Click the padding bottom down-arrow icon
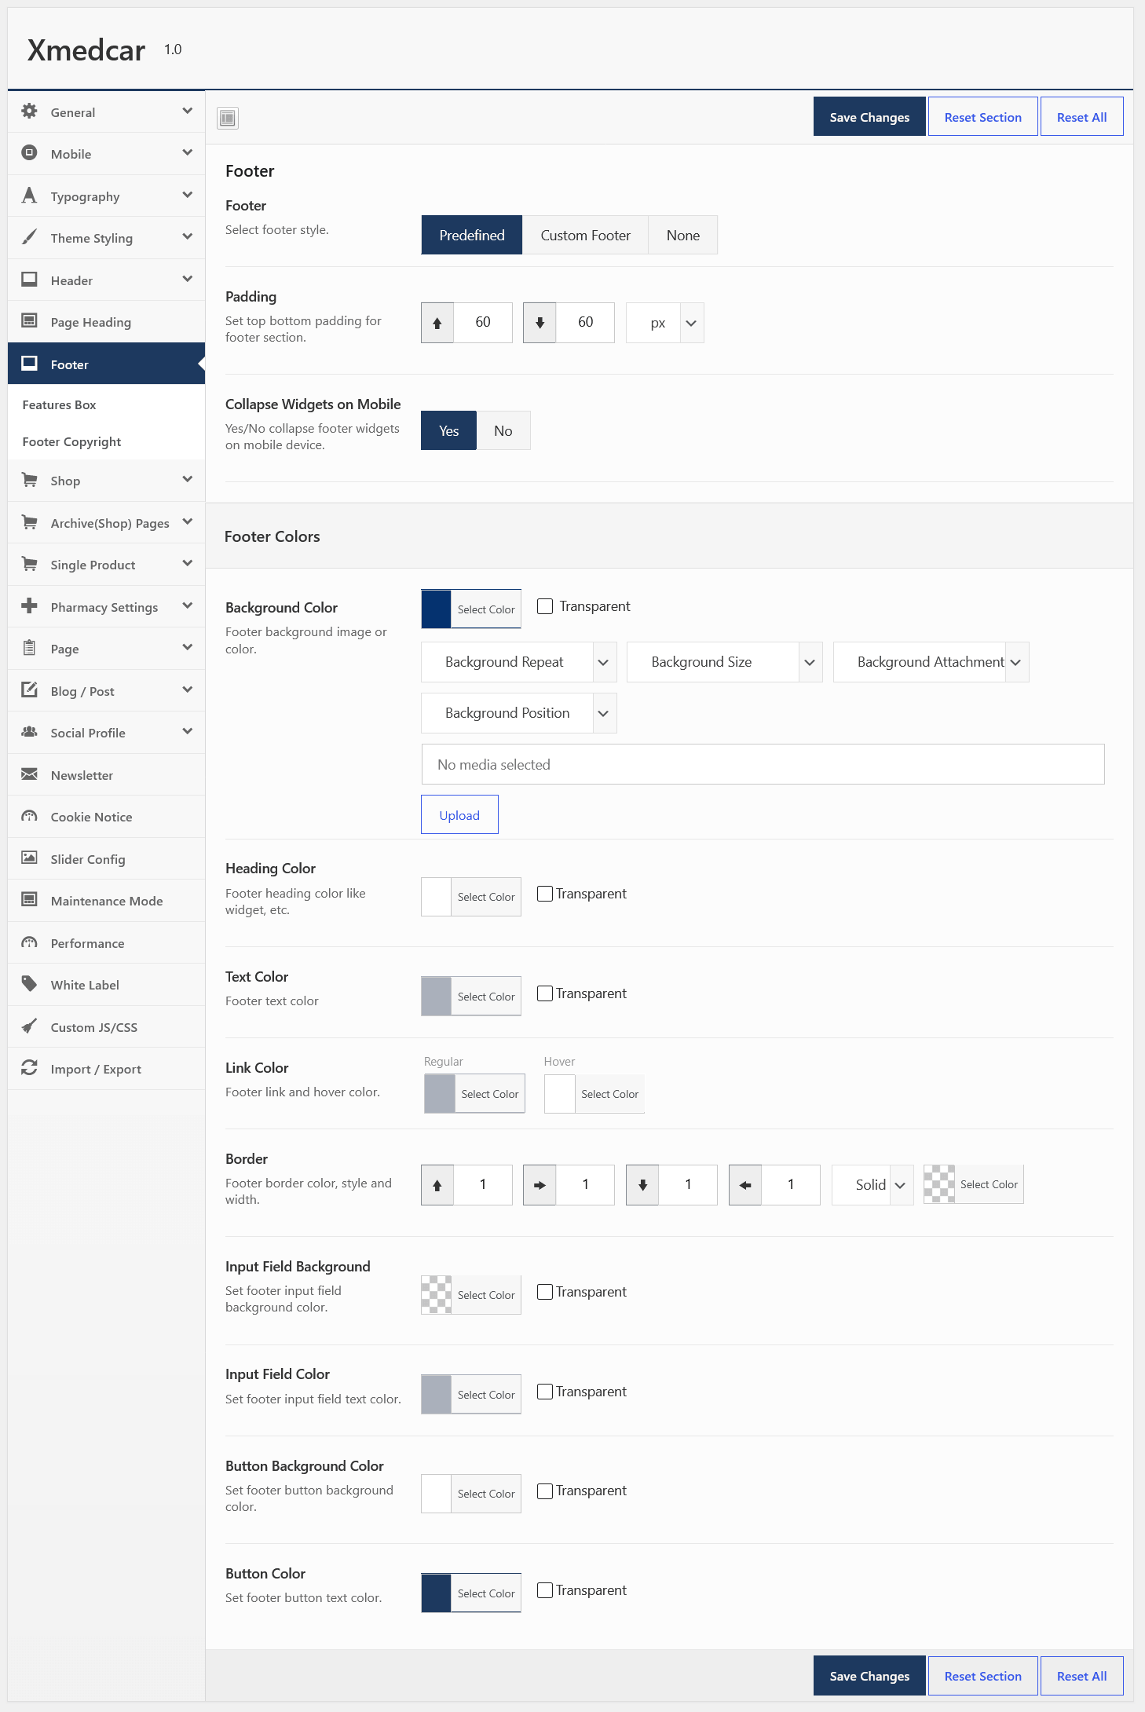The image size is (1145, 1712). pyautogui.click(x=540, y=323)
